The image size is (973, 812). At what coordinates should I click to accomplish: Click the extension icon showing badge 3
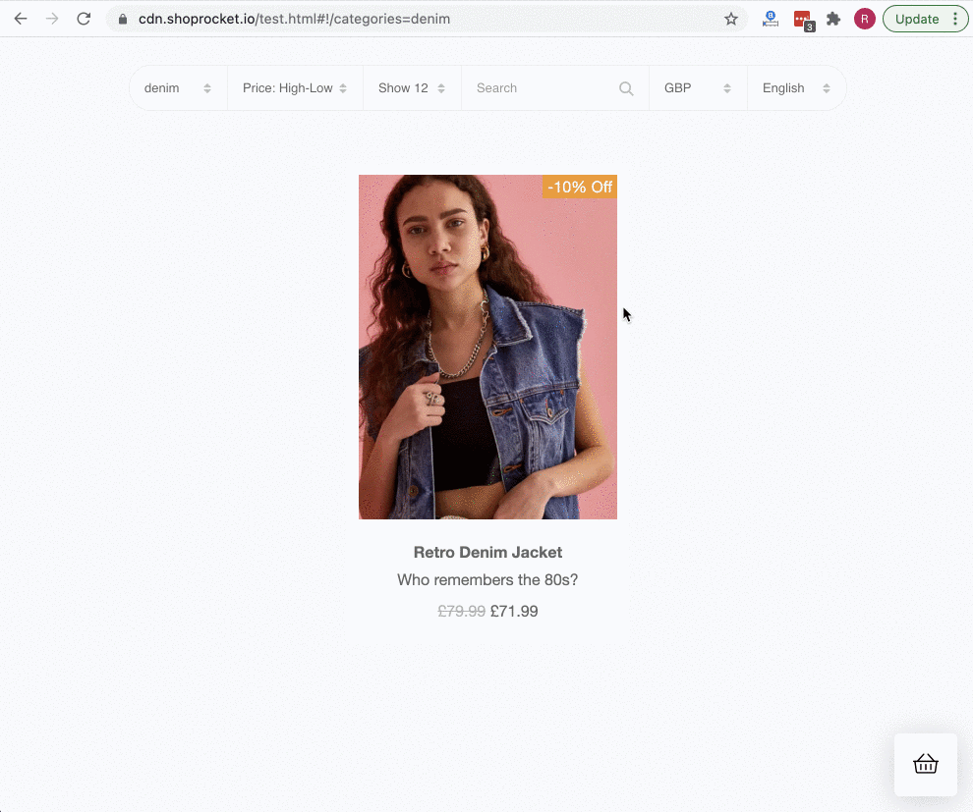pos(802,19)
